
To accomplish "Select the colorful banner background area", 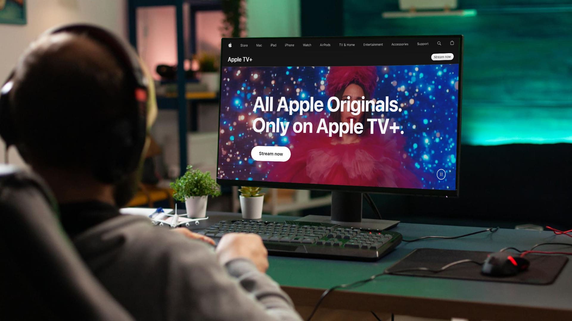I will coord(340,128).
